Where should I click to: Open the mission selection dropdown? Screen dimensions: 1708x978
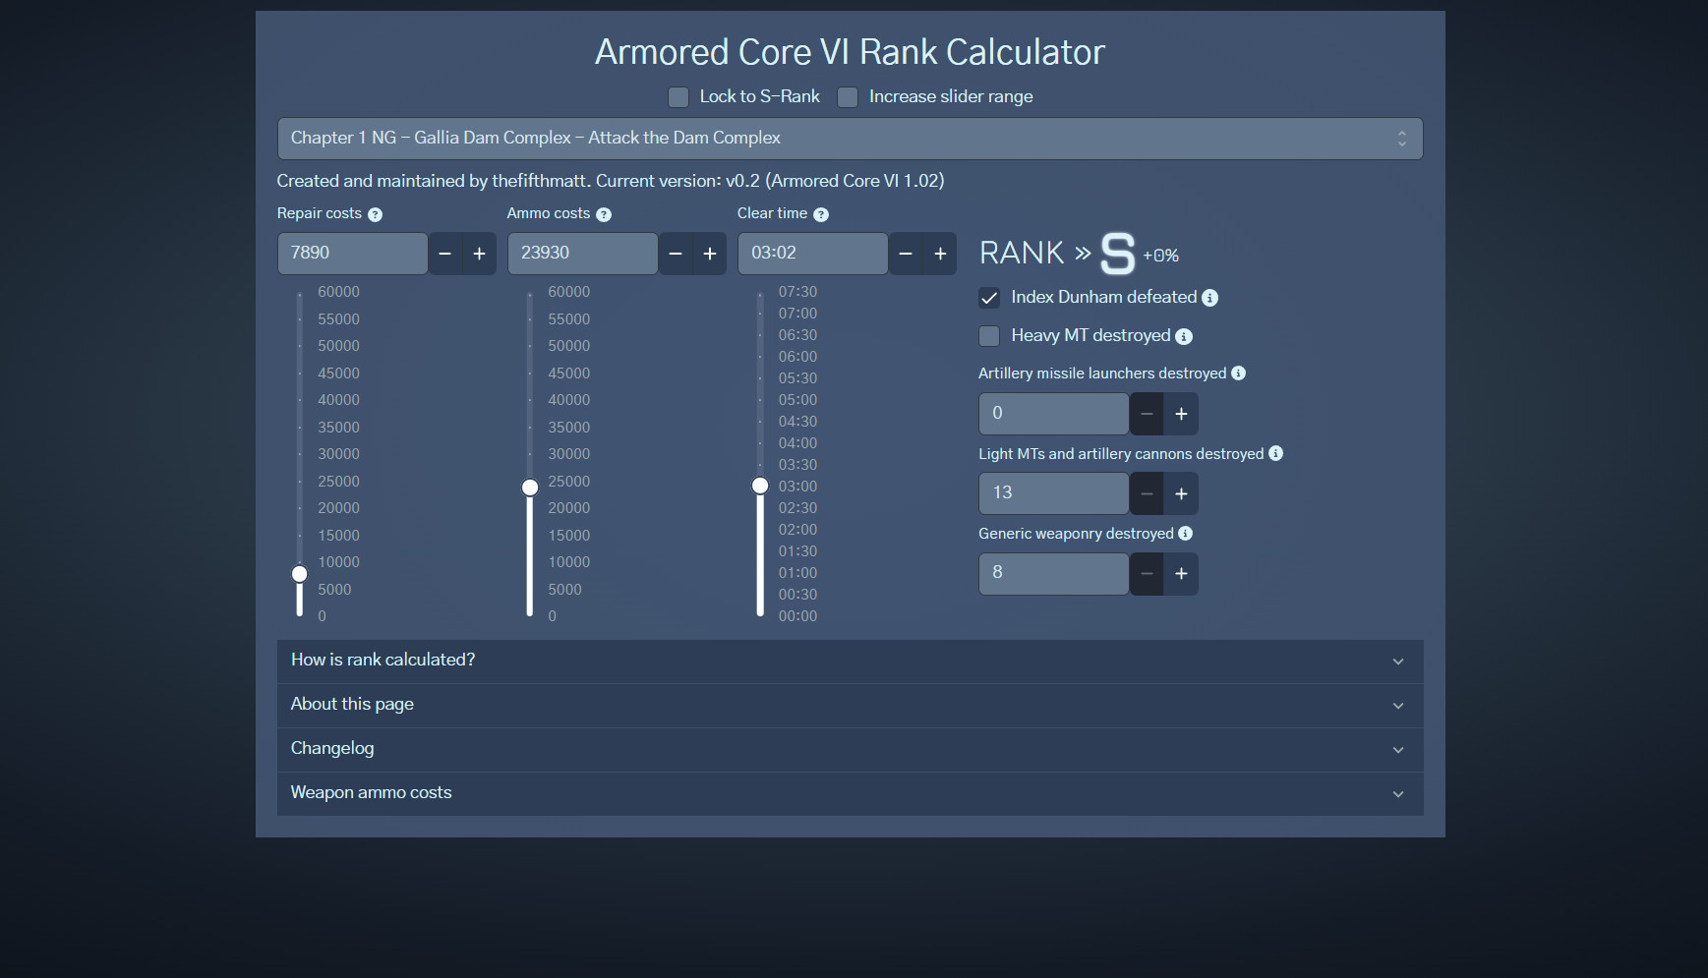point(850,139)
